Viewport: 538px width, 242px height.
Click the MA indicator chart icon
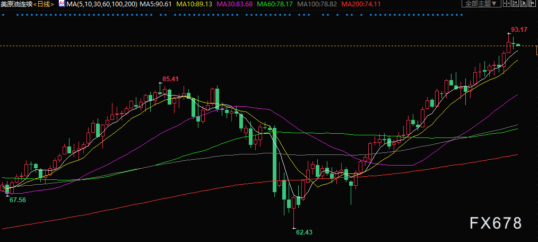coord(62,4)
